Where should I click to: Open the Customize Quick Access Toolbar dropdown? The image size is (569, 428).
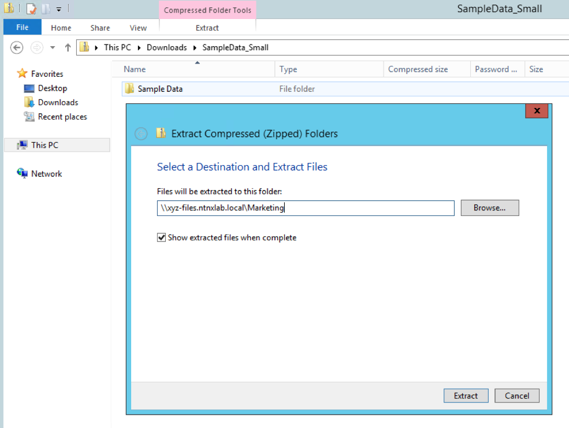tap(59, 9)
